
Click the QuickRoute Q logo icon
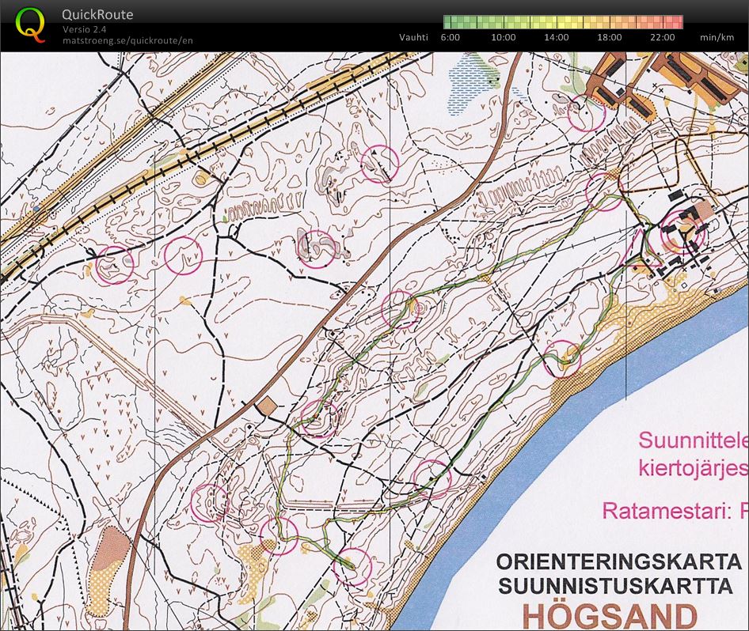(31, 24)
